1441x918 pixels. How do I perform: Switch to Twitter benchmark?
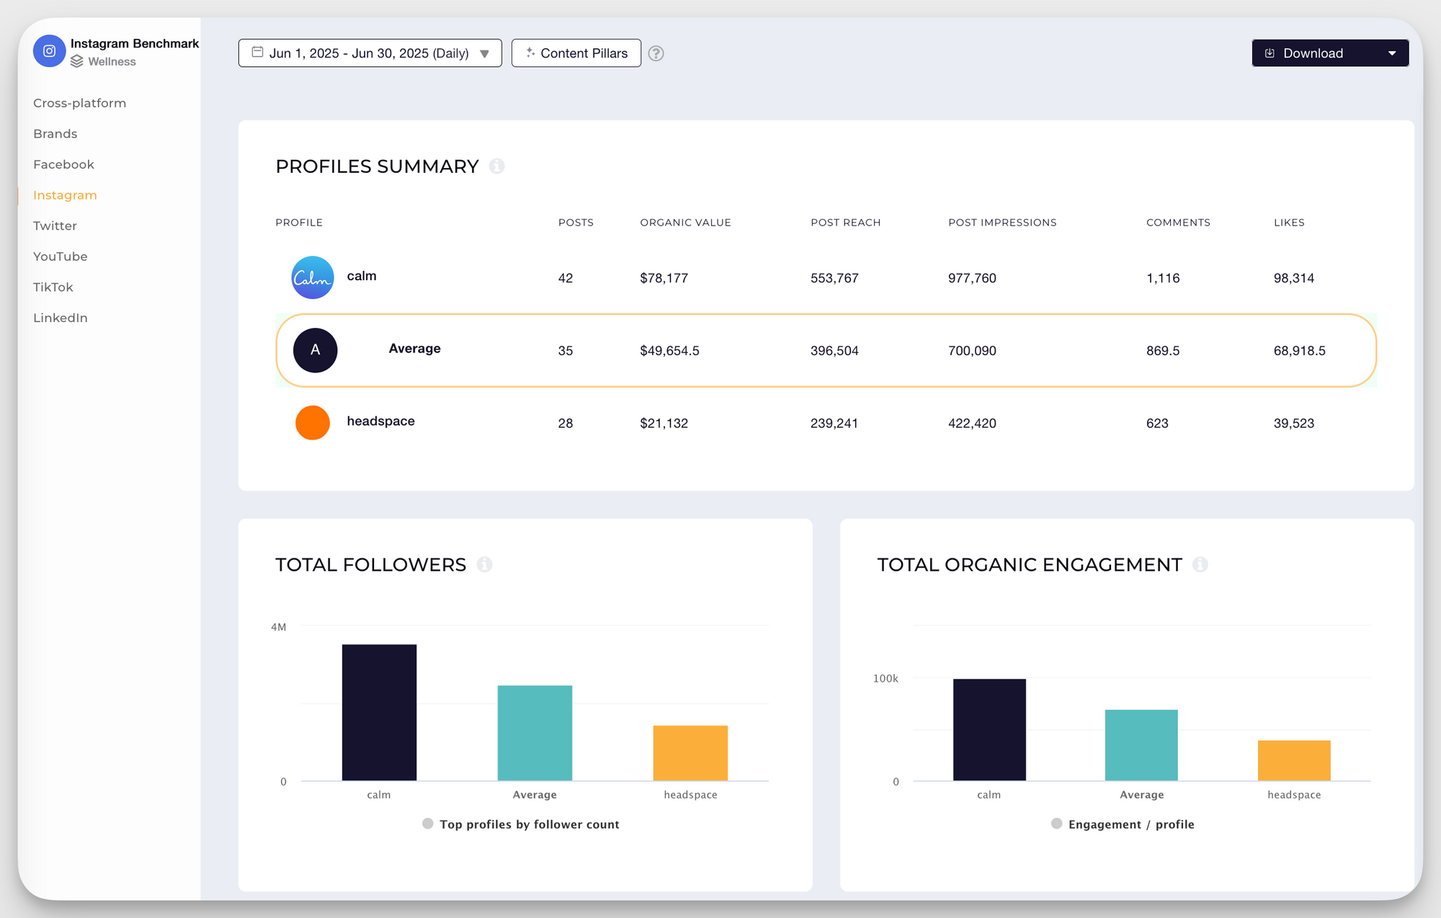point(55,226)
